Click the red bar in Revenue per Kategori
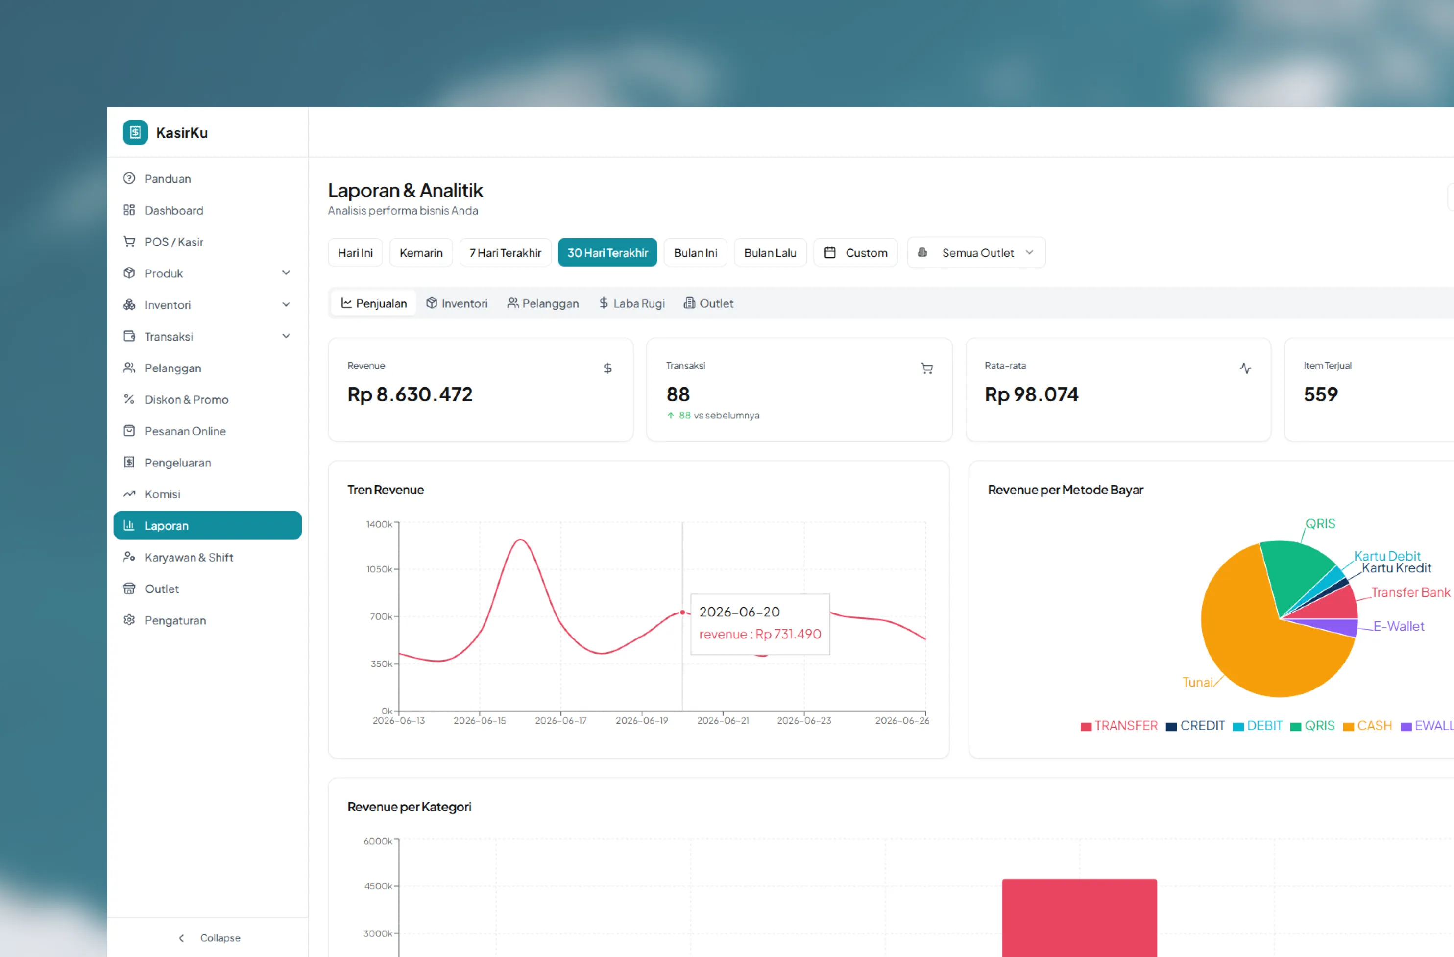Screen dimensions: 1454x957 click(1079, 917)
